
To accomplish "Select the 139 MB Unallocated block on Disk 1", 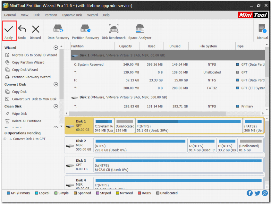I will (x=125, y=126).
